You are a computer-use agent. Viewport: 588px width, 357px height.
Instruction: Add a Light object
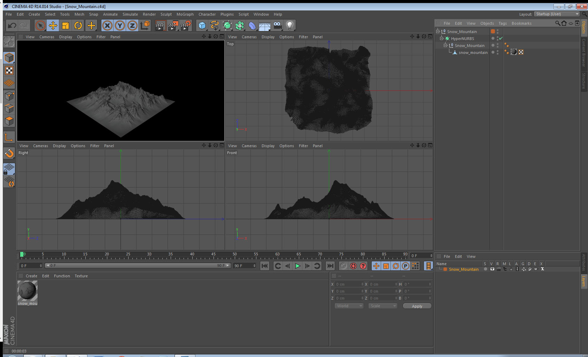pyautogui.click(x=290, y=25)
